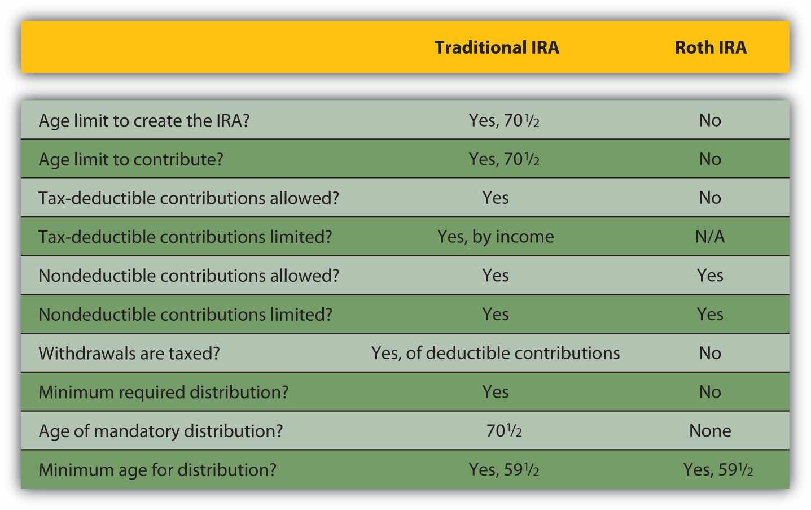The height and width of the screenshot is (510, 811).
Task: Click 'Minimum required distribution?' row label
Action: [164, 393]
